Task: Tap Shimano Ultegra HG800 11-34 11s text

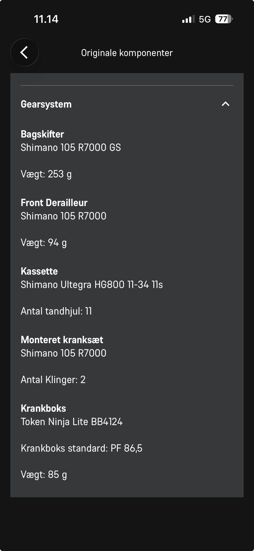Action: [x=92, y=285]
